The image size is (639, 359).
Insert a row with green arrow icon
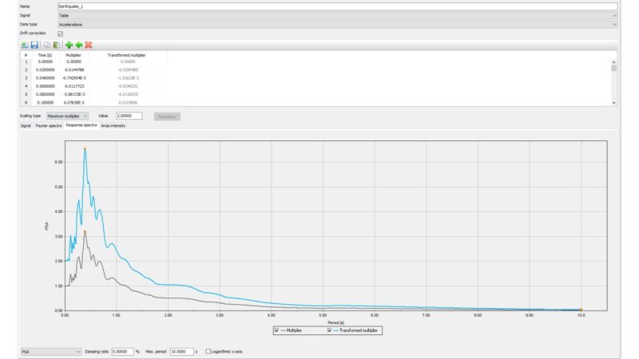point(78,45)
